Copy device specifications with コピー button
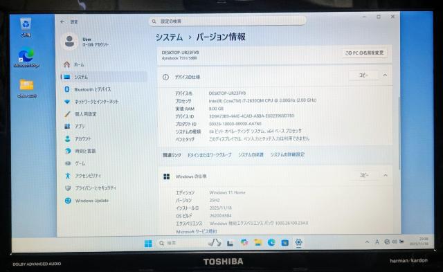The width and height of the screenshot is (443, 272). pos(363,75)
